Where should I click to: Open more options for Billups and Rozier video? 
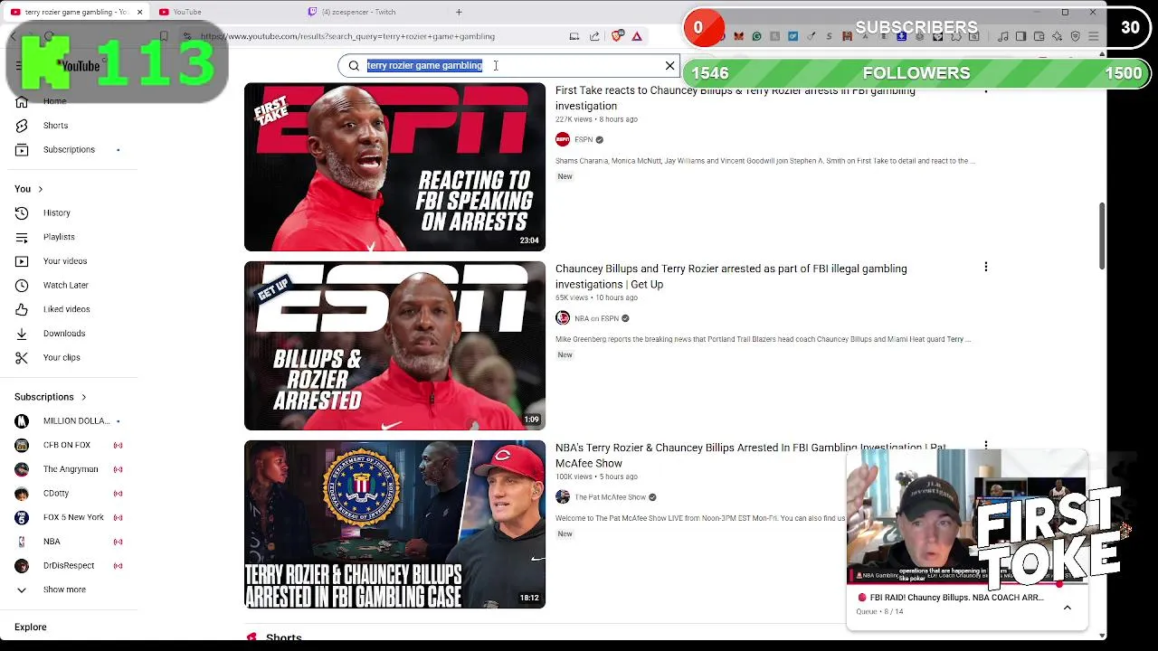click(985, 267)
